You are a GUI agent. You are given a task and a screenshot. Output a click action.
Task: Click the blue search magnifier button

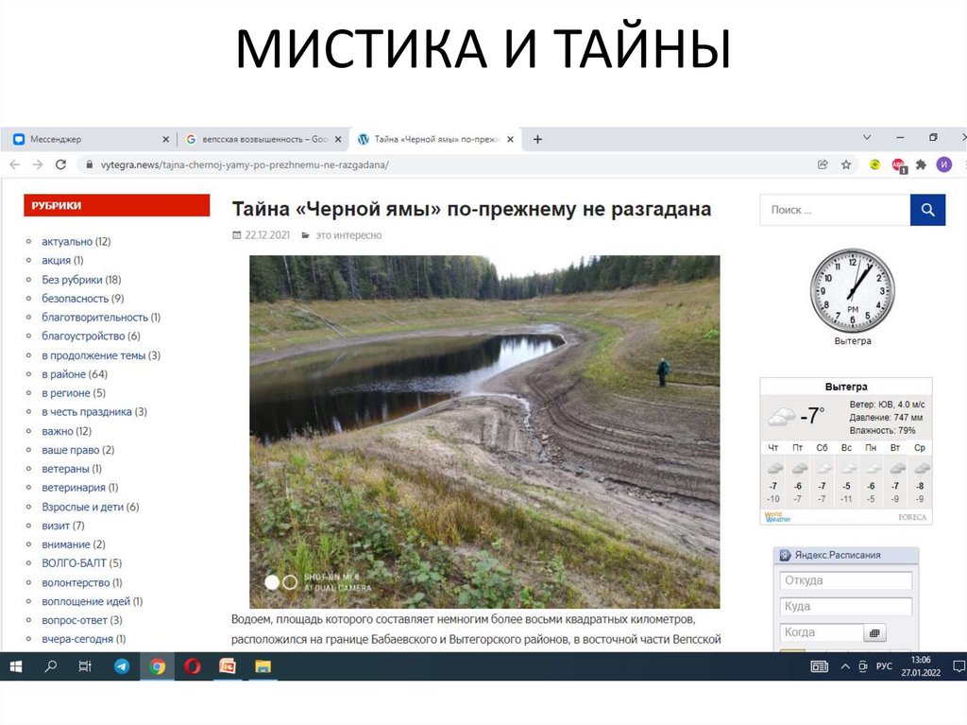pos(927,210)
